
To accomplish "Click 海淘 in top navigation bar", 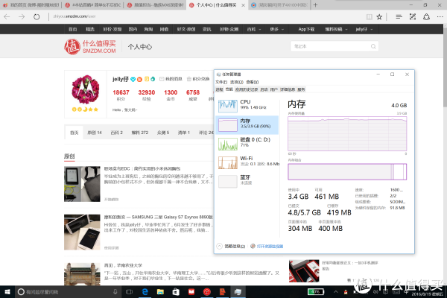I will click(148, 29).
